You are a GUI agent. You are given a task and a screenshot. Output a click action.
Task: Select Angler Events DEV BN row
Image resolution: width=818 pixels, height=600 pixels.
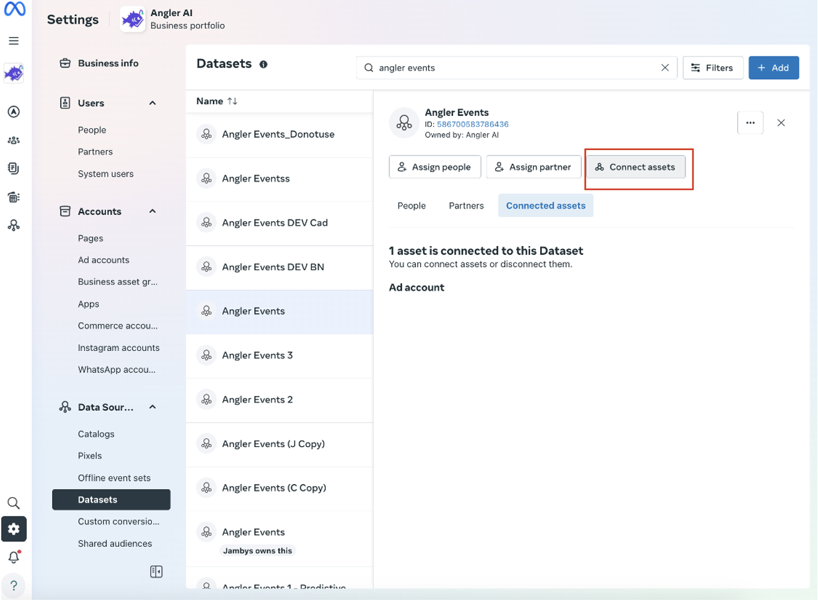(279, 267)
